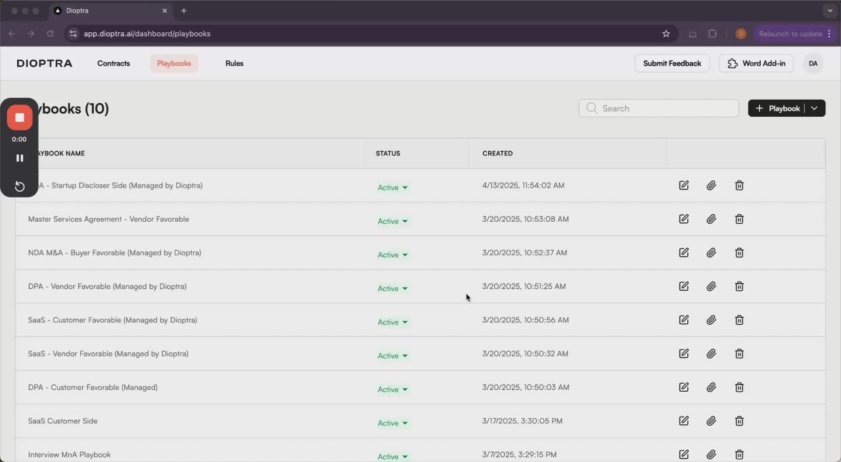
Task: Click paperclip for Interview MnA Playbook row
Action: [x=711, y=454]
